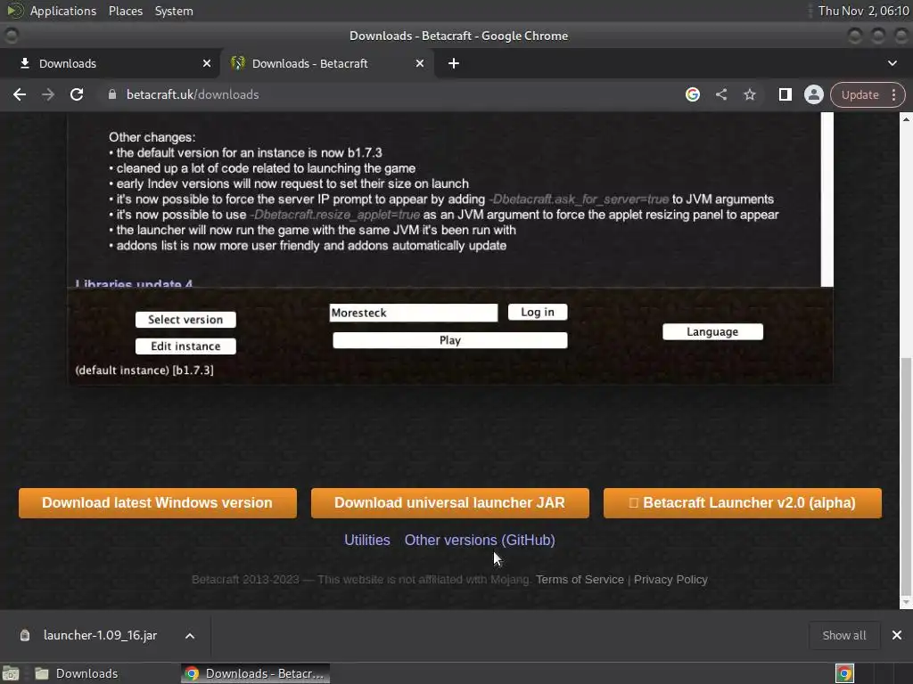The image size is (913, 684).
Task: Bookmark this page with the star
Action: [x=749, y=94]
